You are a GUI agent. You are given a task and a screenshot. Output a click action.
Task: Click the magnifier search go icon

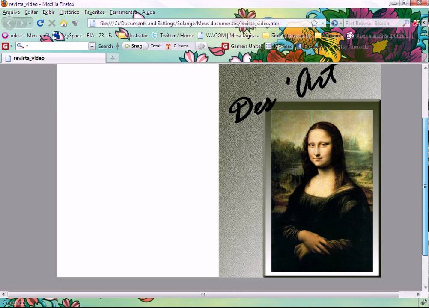tap(406, 23)
